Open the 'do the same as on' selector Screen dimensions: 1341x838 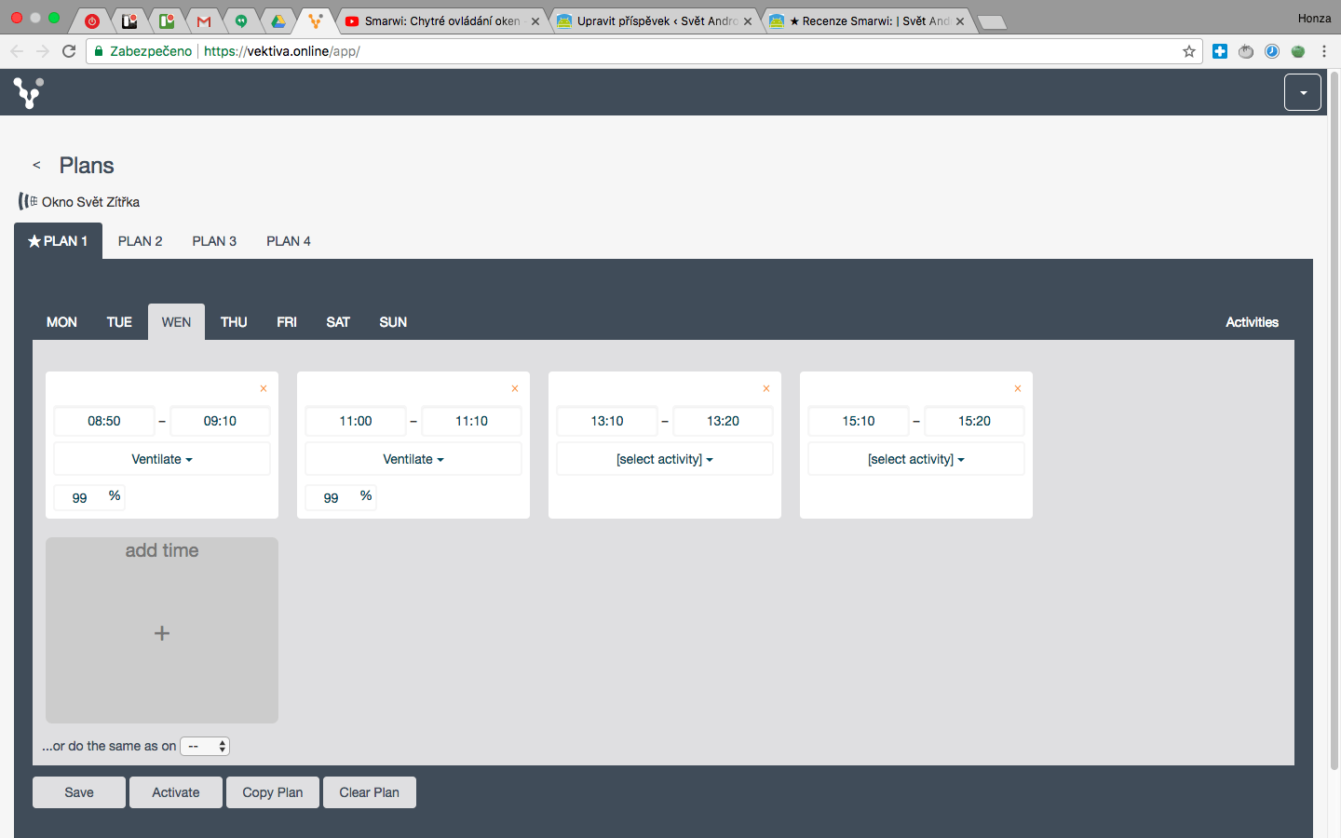click(x=205, y=746)
